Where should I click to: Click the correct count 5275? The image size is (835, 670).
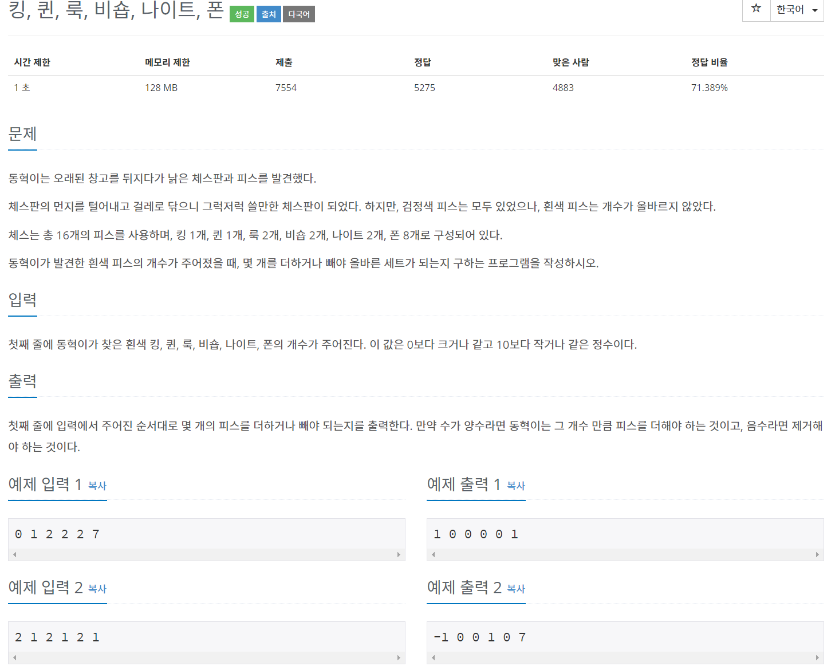tap(424, 88)
